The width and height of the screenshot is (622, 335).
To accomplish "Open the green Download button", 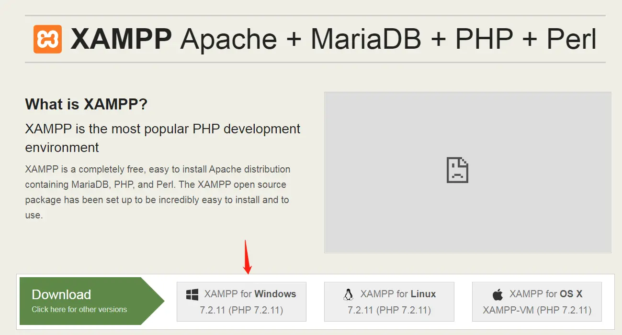I will (92, 301).
